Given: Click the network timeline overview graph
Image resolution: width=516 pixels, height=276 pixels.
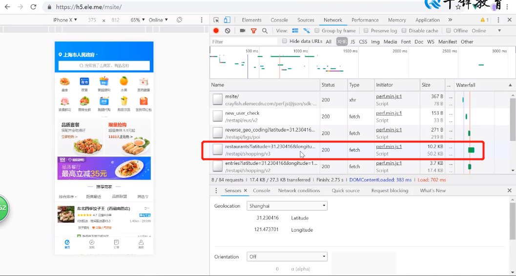Looking at the screenshot, I should click(363, 62).
